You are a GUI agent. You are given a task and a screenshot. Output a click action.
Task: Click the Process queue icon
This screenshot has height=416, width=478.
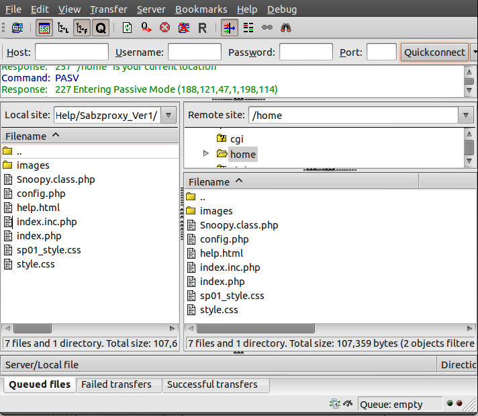point(146,28)
